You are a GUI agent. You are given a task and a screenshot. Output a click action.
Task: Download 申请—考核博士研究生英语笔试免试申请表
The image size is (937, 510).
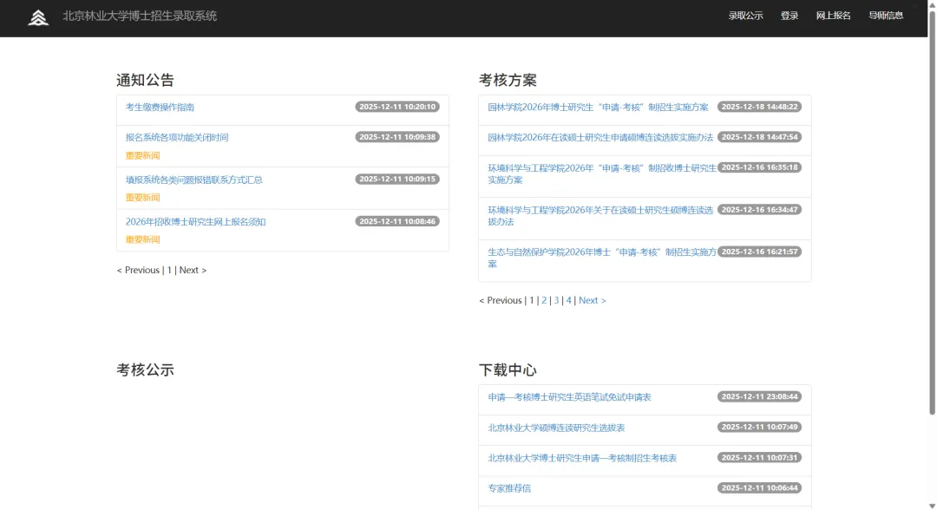569,397
